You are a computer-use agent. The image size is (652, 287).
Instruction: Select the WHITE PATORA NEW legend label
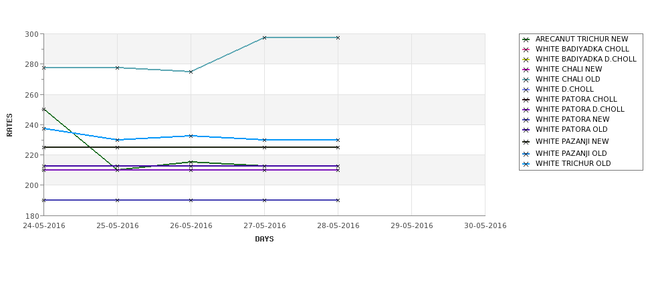tap(572, 119)
